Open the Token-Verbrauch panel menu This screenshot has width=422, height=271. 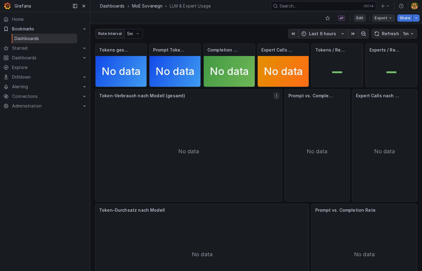tap(276, 96)
